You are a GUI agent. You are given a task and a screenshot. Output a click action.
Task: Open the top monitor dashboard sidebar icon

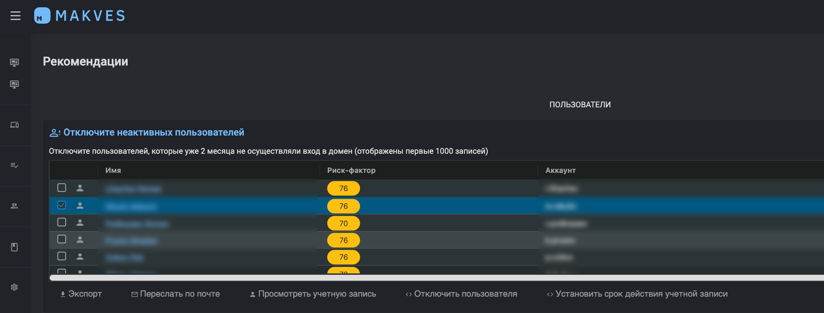pyautogui.click(x=15, y=62)
